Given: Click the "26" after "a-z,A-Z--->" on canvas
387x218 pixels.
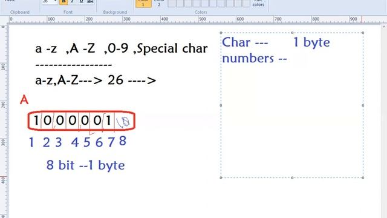Looking at the screenshot, I should coord(115,80).
